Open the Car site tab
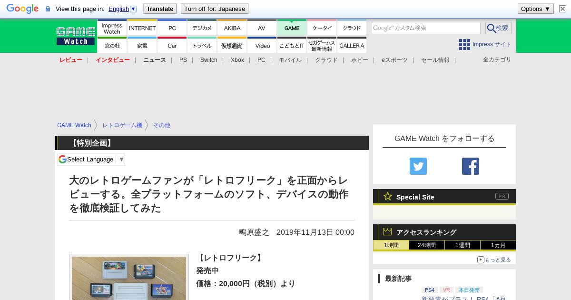This screenshot has height=300, width=571. click(x=172, y=45)
